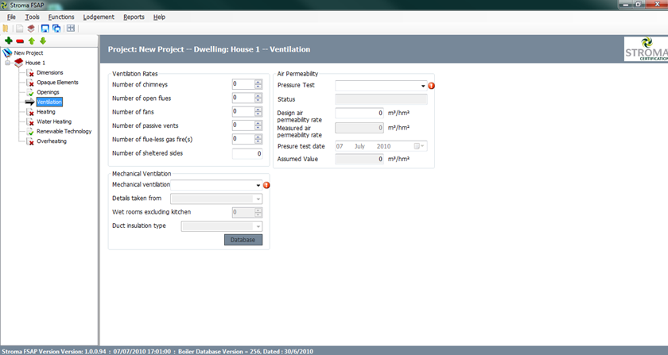
Task: Open the Overheating section
Action: tap(52, 141)
